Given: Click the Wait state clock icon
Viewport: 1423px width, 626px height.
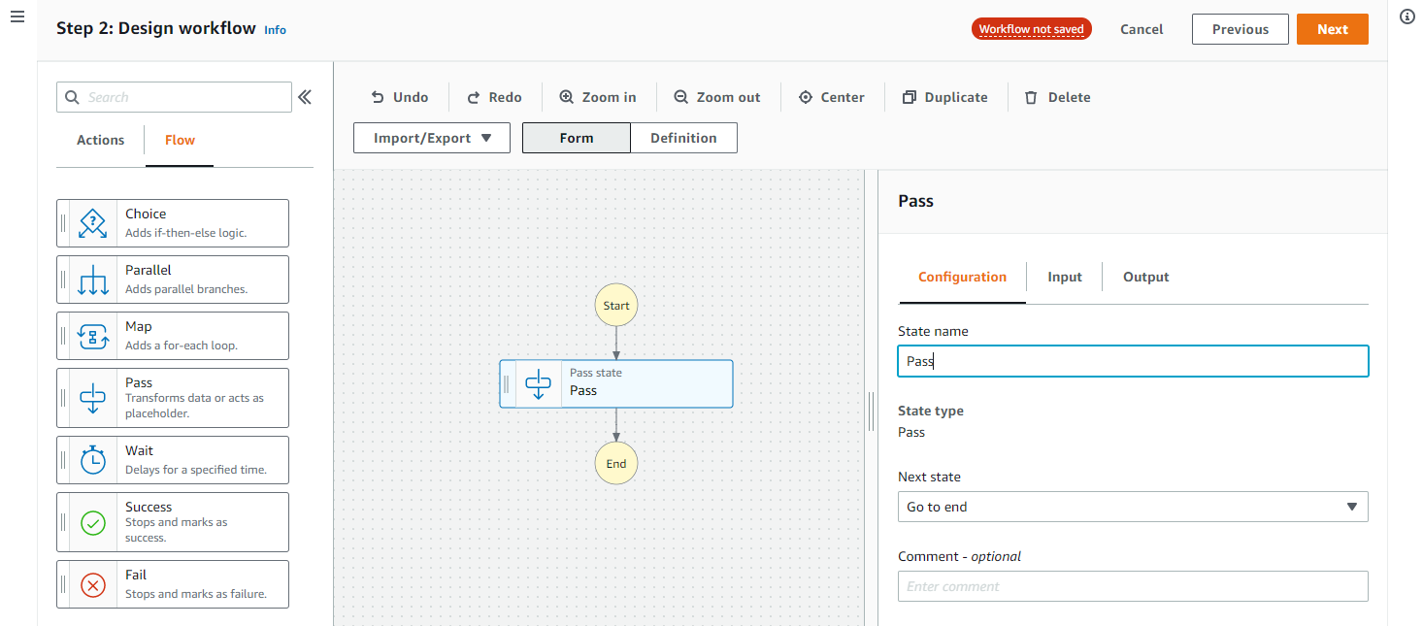Looking at the screenshot, I should [x=93, y=460].
